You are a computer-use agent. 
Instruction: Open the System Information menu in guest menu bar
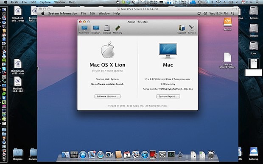tap(63, 14)
